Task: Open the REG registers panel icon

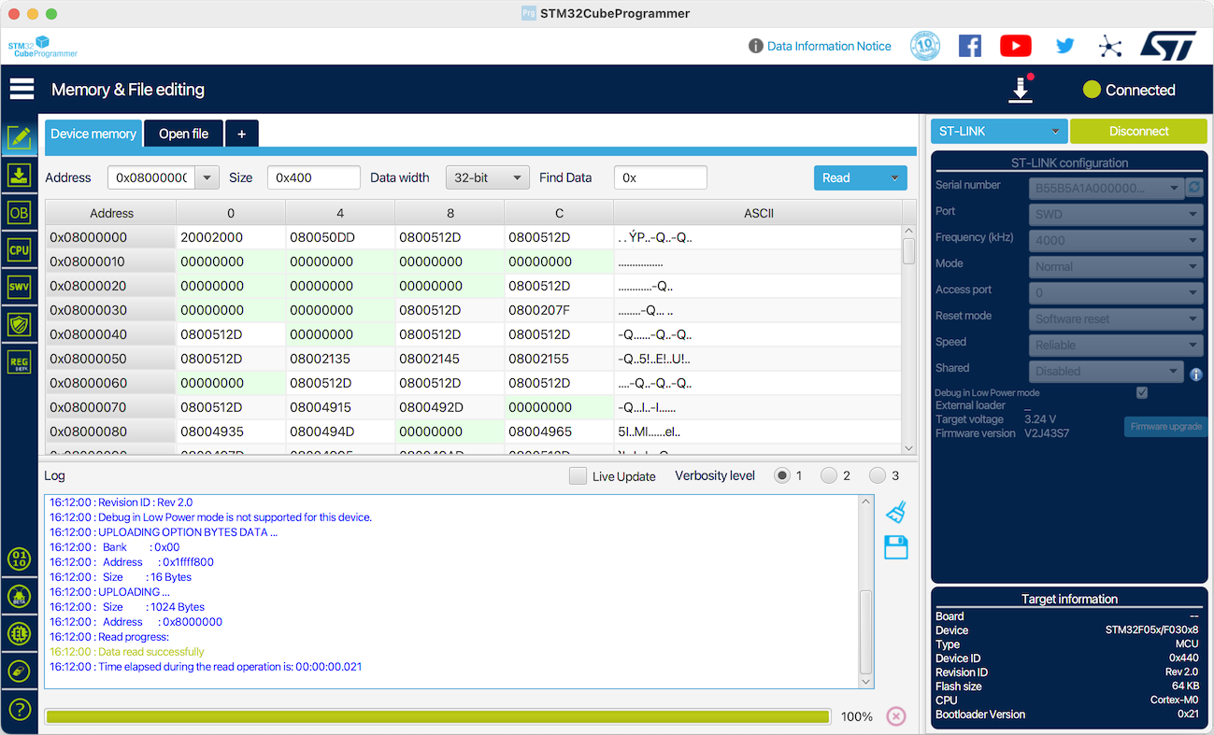Action: 19,362
